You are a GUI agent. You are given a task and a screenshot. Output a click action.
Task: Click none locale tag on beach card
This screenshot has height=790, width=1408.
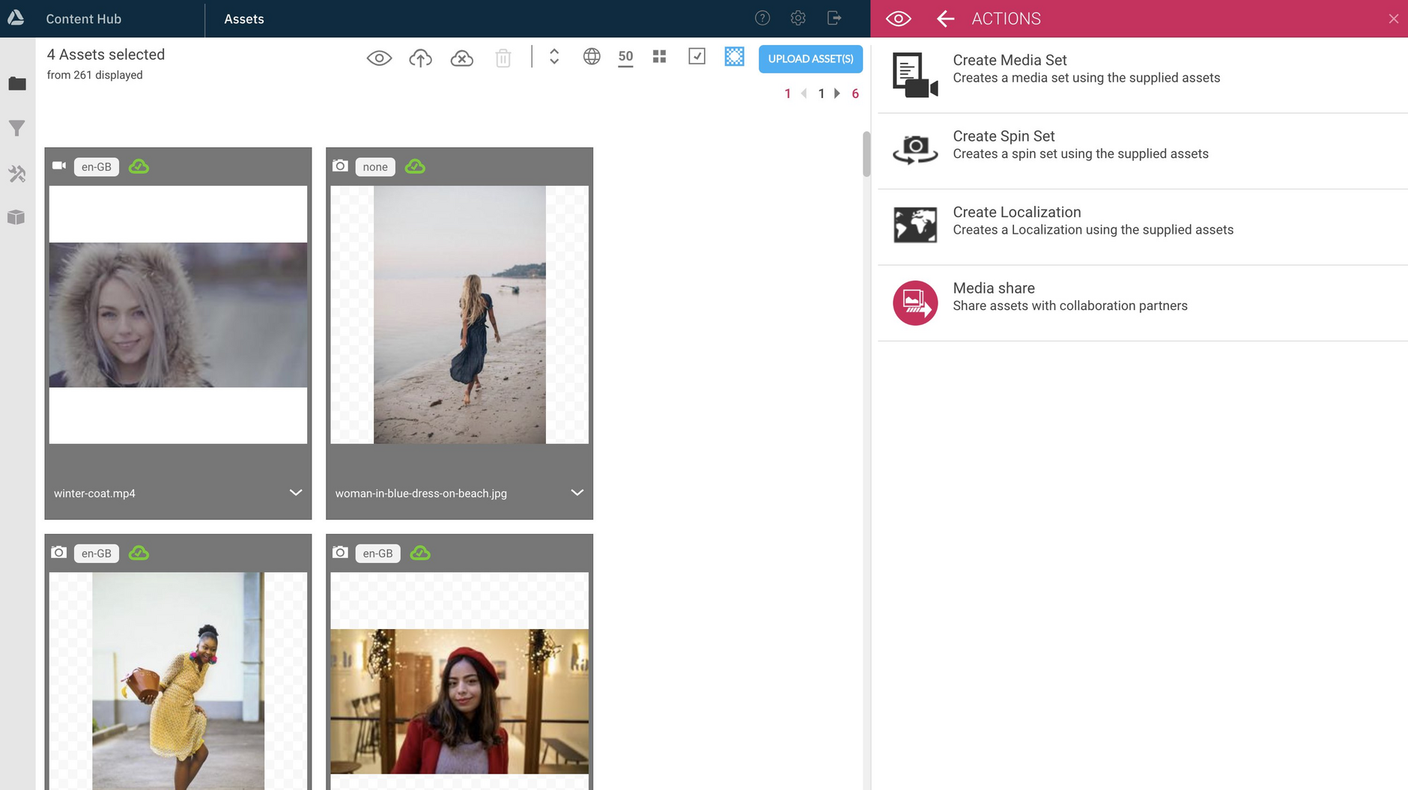click(x=375, y=167)
